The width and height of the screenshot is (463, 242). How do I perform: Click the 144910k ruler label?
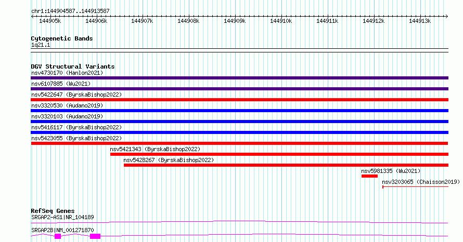point(281,21)
